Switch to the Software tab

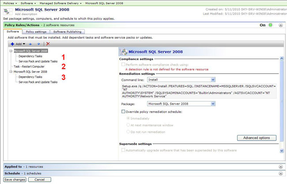[x=13, y=31]
